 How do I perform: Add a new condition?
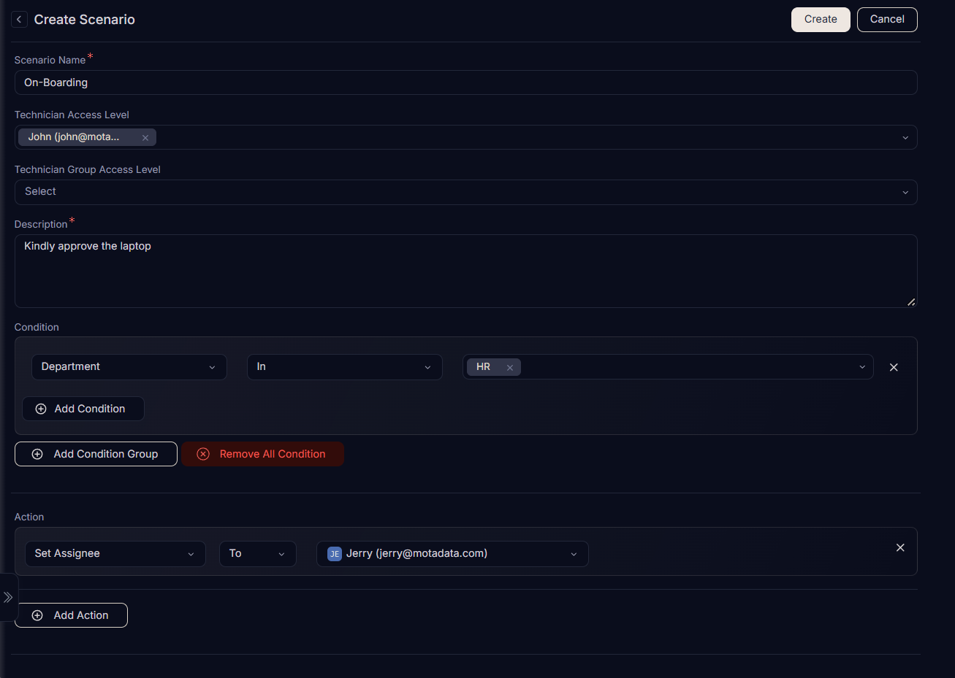[83, 409]
